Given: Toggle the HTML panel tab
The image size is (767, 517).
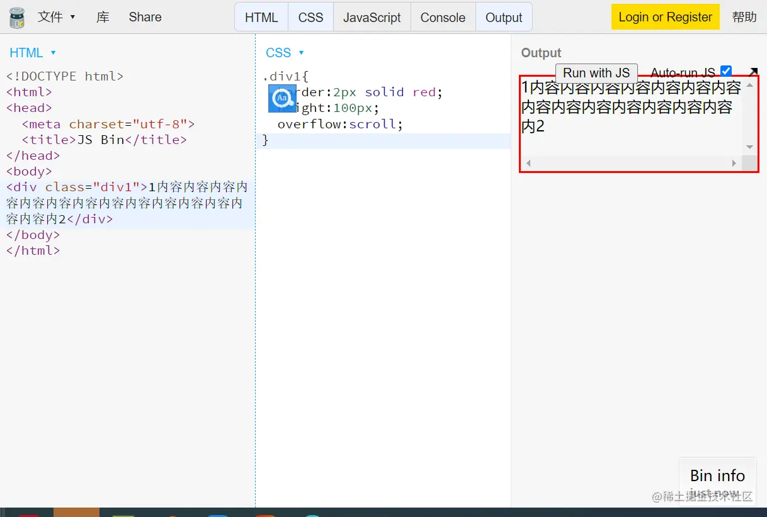Looking at the screenshot, I should tap(261, 17).
